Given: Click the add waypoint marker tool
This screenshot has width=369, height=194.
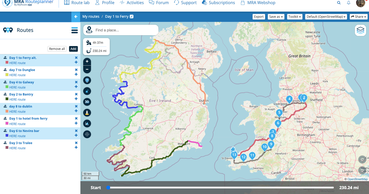Looking at the screenshot, I should pyautogui.click(x=87, y=81).
